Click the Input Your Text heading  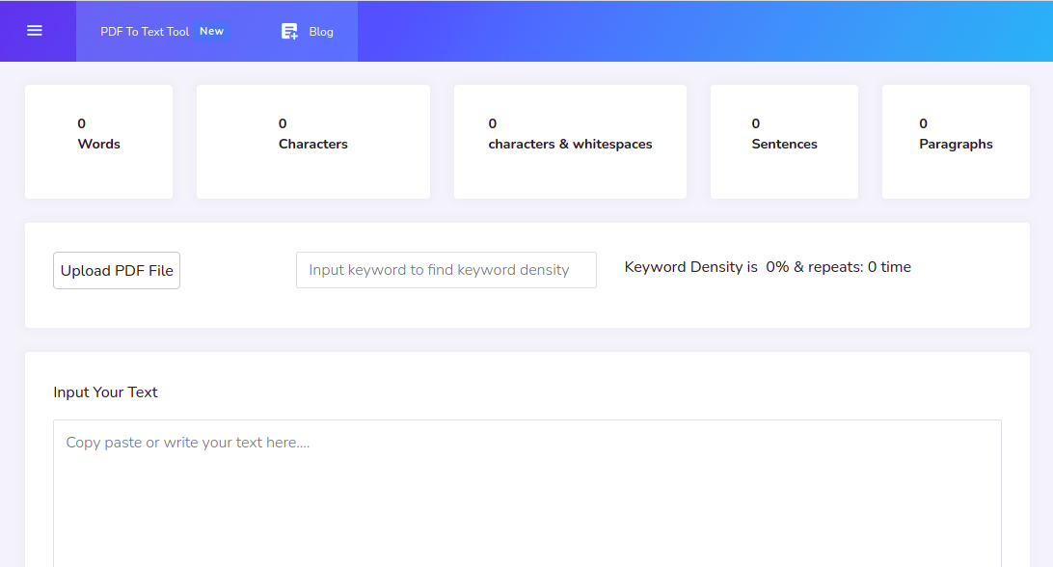pos(105,391)
